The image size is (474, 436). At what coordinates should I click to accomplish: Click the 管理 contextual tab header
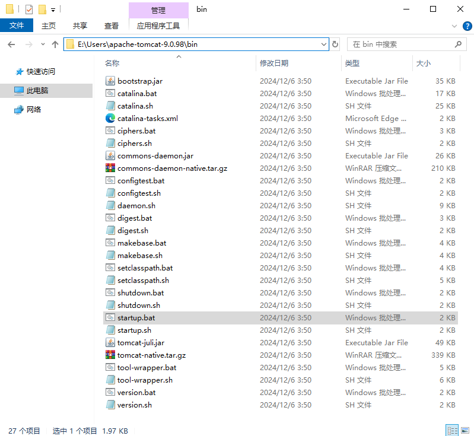coord(158,10)
